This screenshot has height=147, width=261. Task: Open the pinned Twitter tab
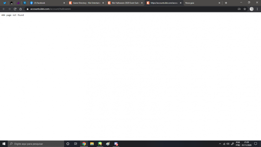click(5, 3)
